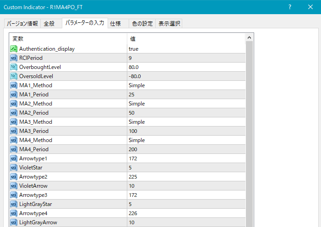Click the RCIPeriod integer type icon
Image resolution: width=321 pixels, height=227 pixels.
click(14, 58)
